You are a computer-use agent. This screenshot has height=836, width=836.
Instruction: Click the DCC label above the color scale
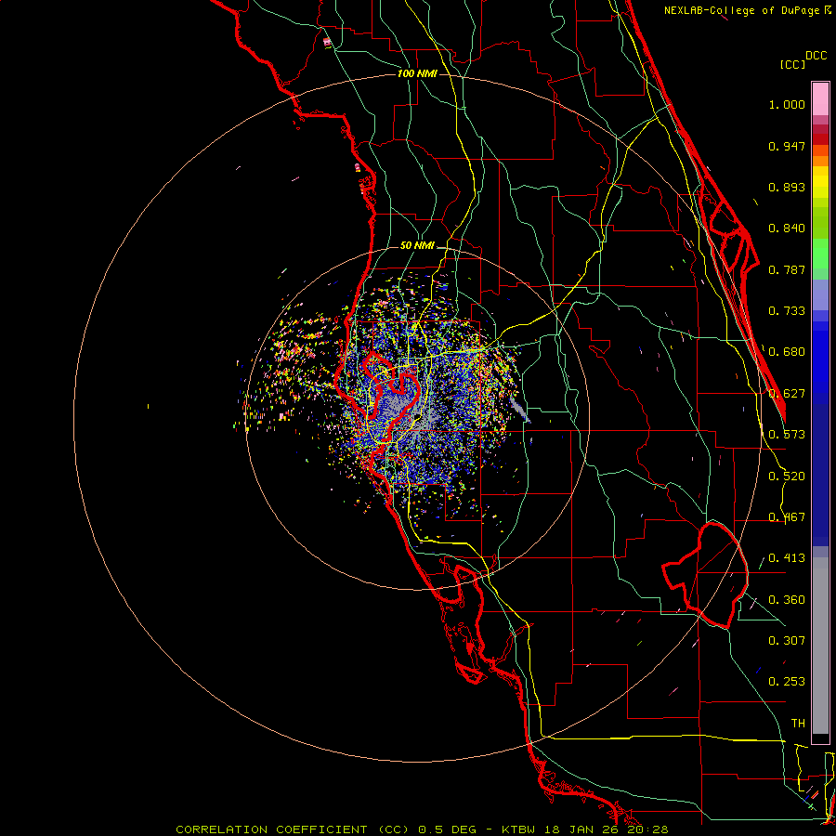pos(816,56)
